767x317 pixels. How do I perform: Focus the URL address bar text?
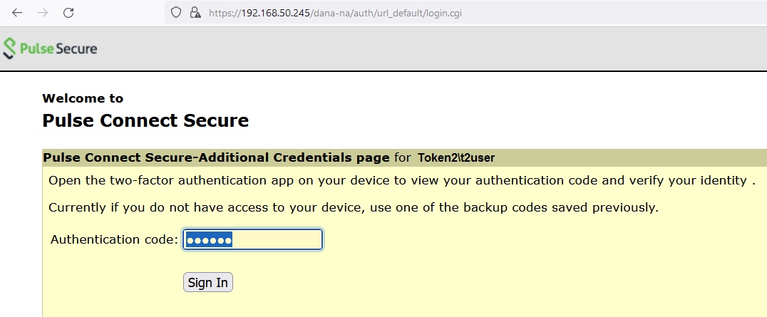point(335,13)
